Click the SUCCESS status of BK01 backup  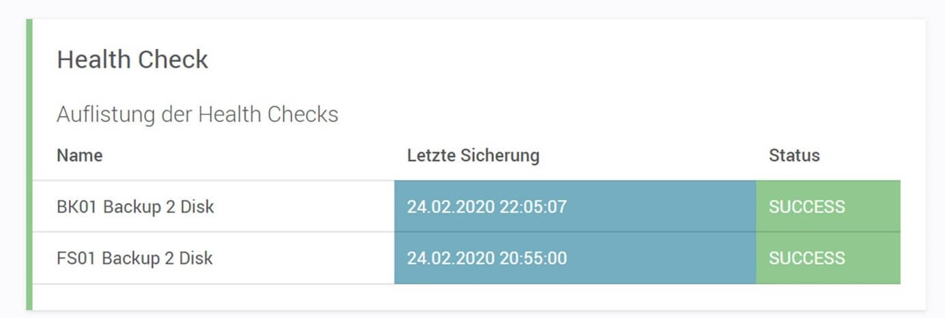click(x=806, y=206)
